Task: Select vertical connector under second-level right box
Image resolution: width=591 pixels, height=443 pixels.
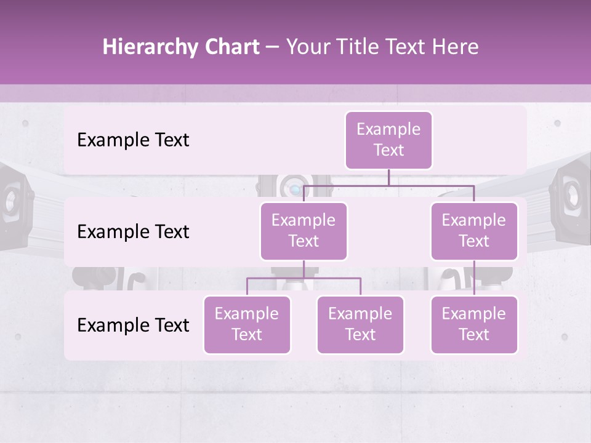Action: click(x=474, y=278)
